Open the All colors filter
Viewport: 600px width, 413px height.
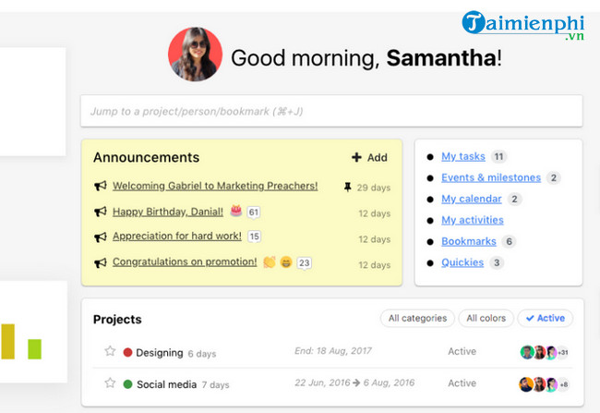[486, 318]
